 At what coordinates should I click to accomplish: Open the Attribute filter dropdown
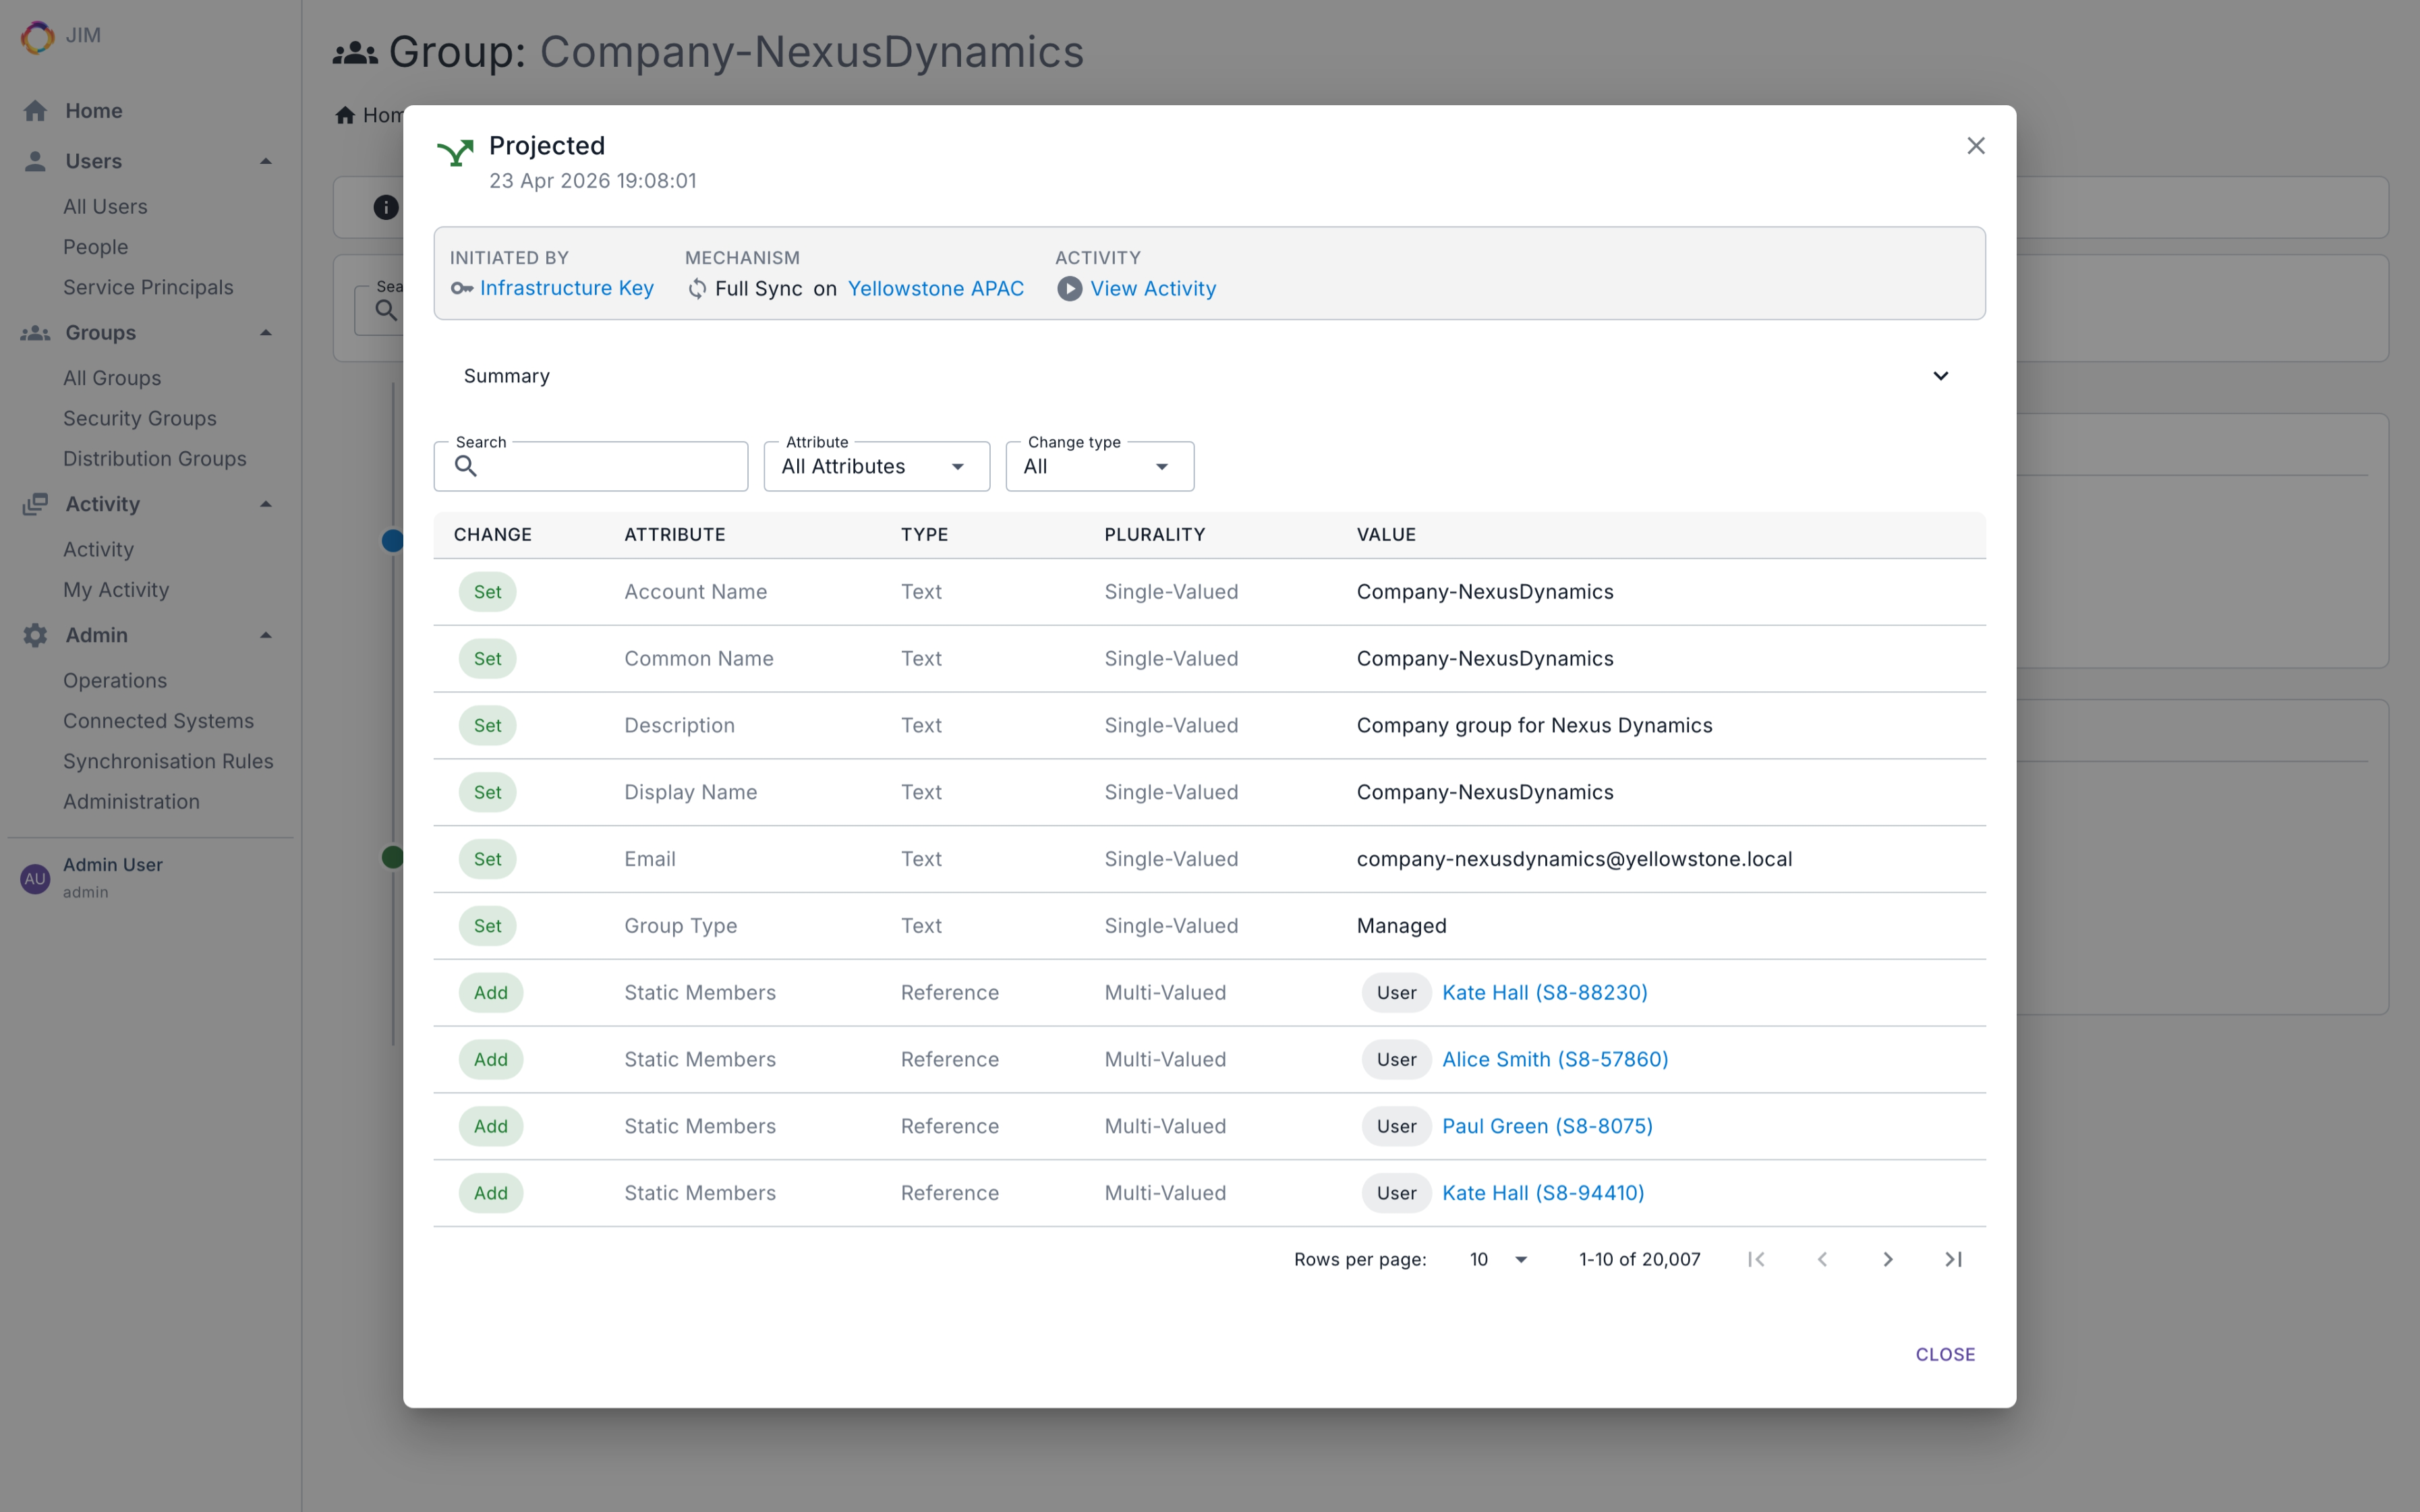pos(876,466)
